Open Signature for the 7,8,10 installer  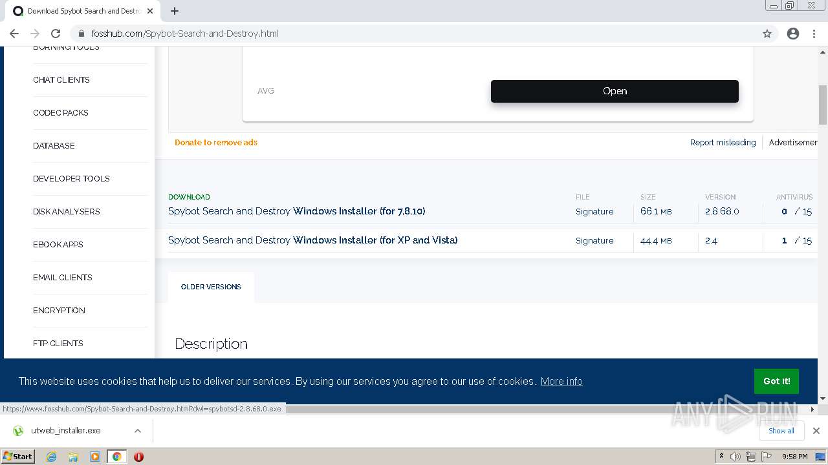click(x=594, y=211)
